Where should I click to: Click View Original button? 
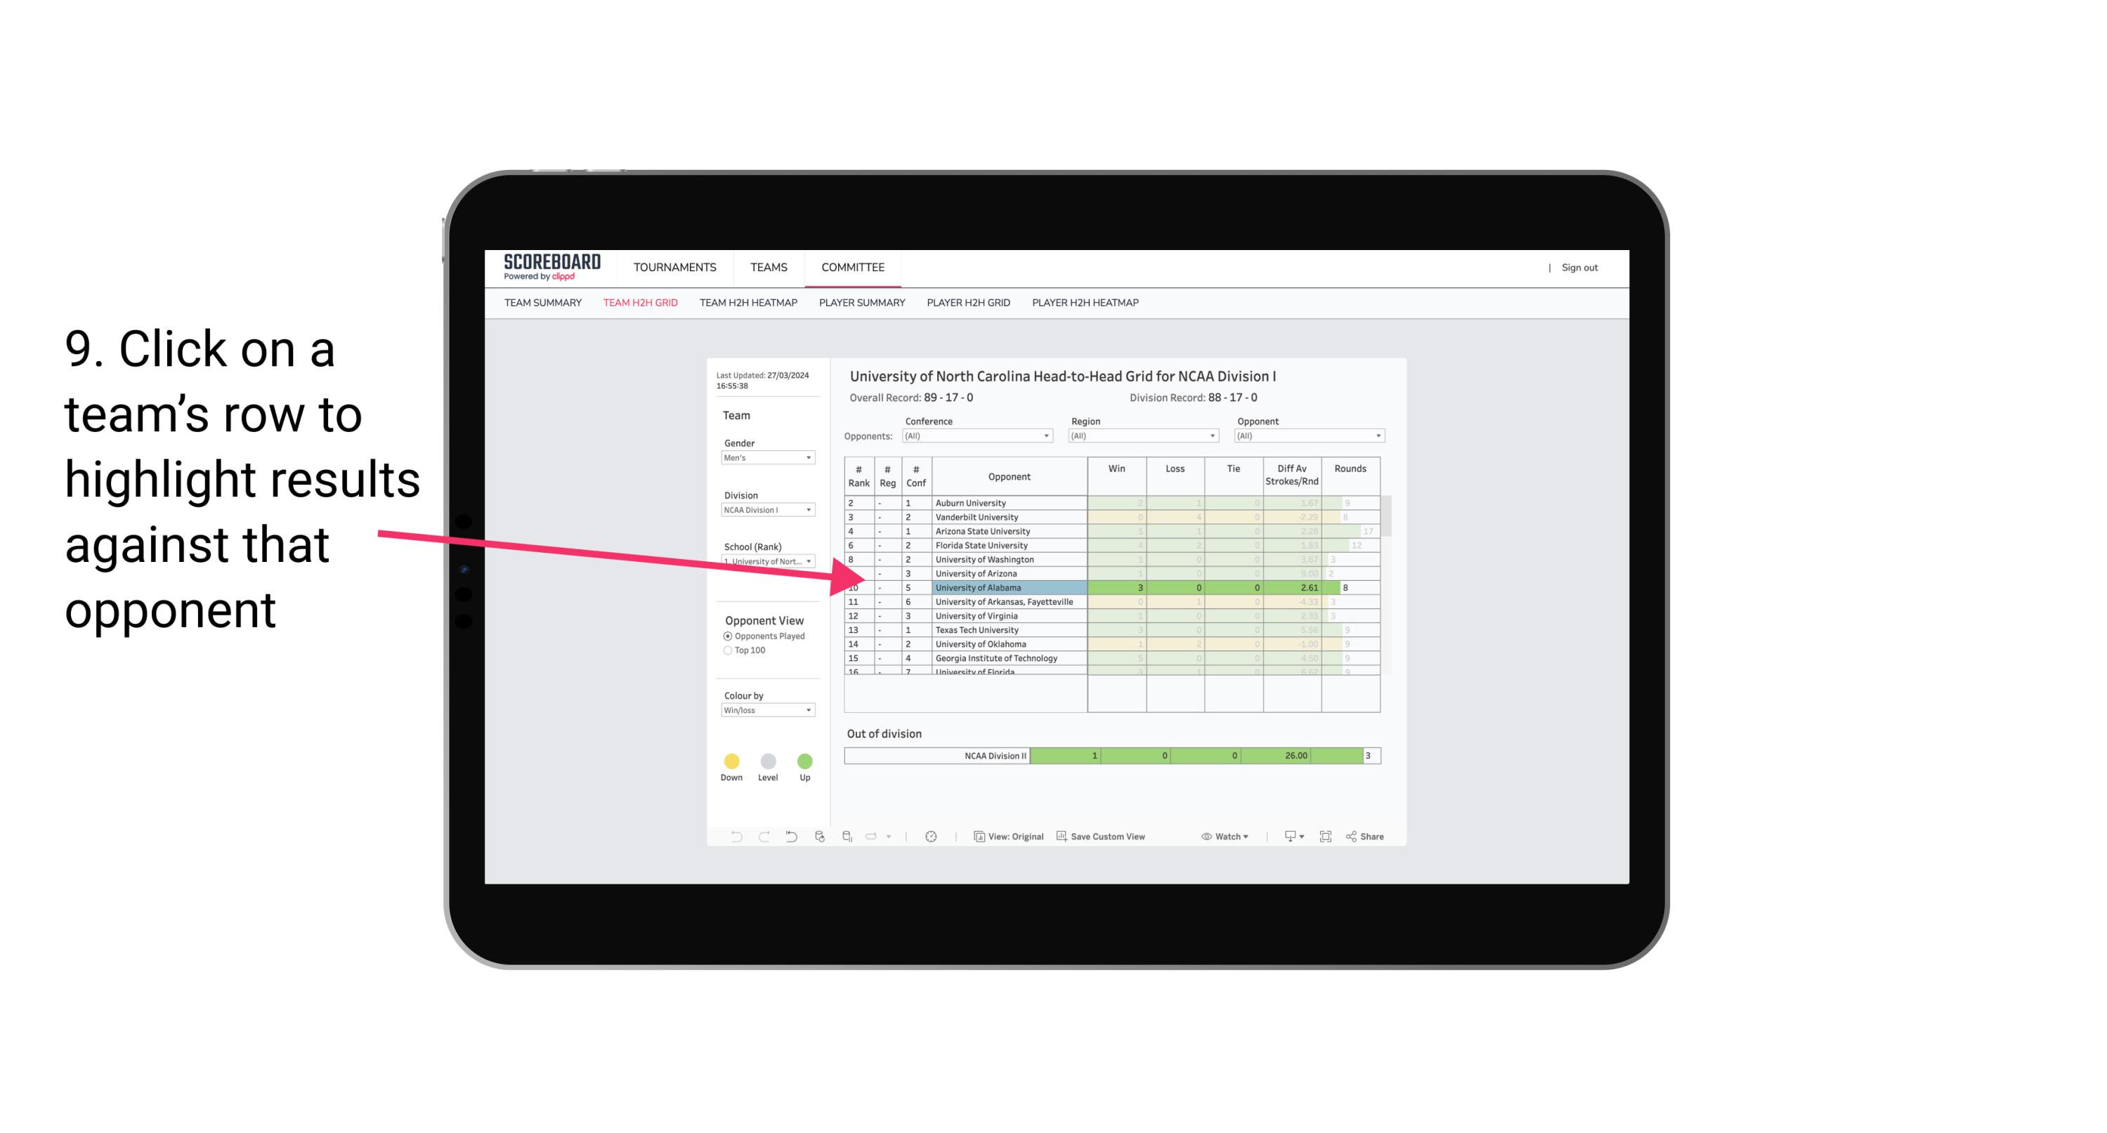tap(1007, 836)
